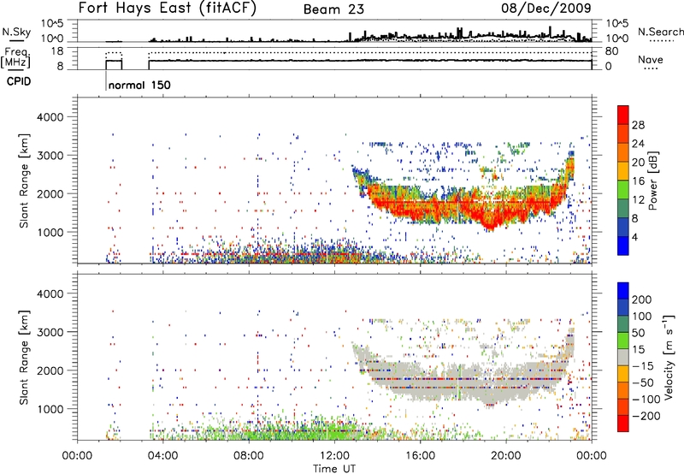The height and width of the screenshot is (474, 684).
Task: Click the '12:00' time axis tick label
Action: 334,456
